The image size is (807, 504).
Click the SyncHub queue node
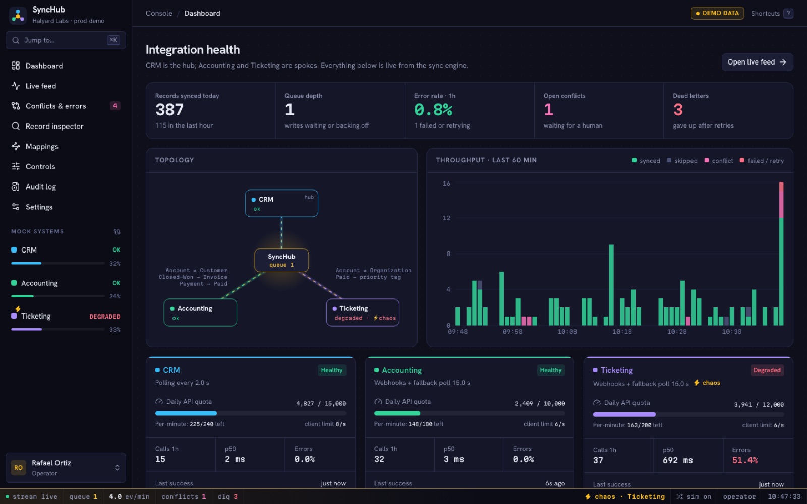point(281,261)
